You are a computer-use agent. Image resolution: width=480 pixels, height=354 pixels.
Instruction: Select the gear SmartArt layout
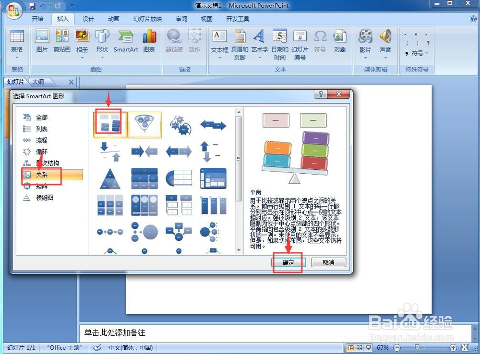[x=180, y=125]
